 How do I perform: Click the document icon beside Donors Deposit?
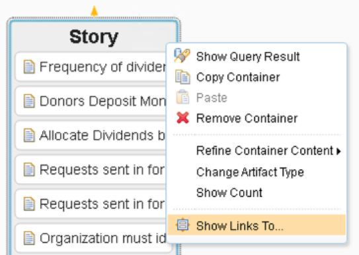click(29, 101)
